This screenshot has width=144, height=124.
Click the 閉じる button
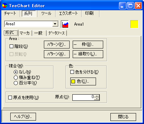[123, 117]
